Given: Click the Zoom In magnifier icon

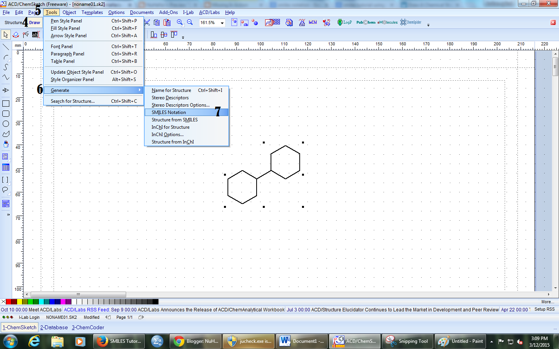Looking at the screenshot, I should click(179, 22).
